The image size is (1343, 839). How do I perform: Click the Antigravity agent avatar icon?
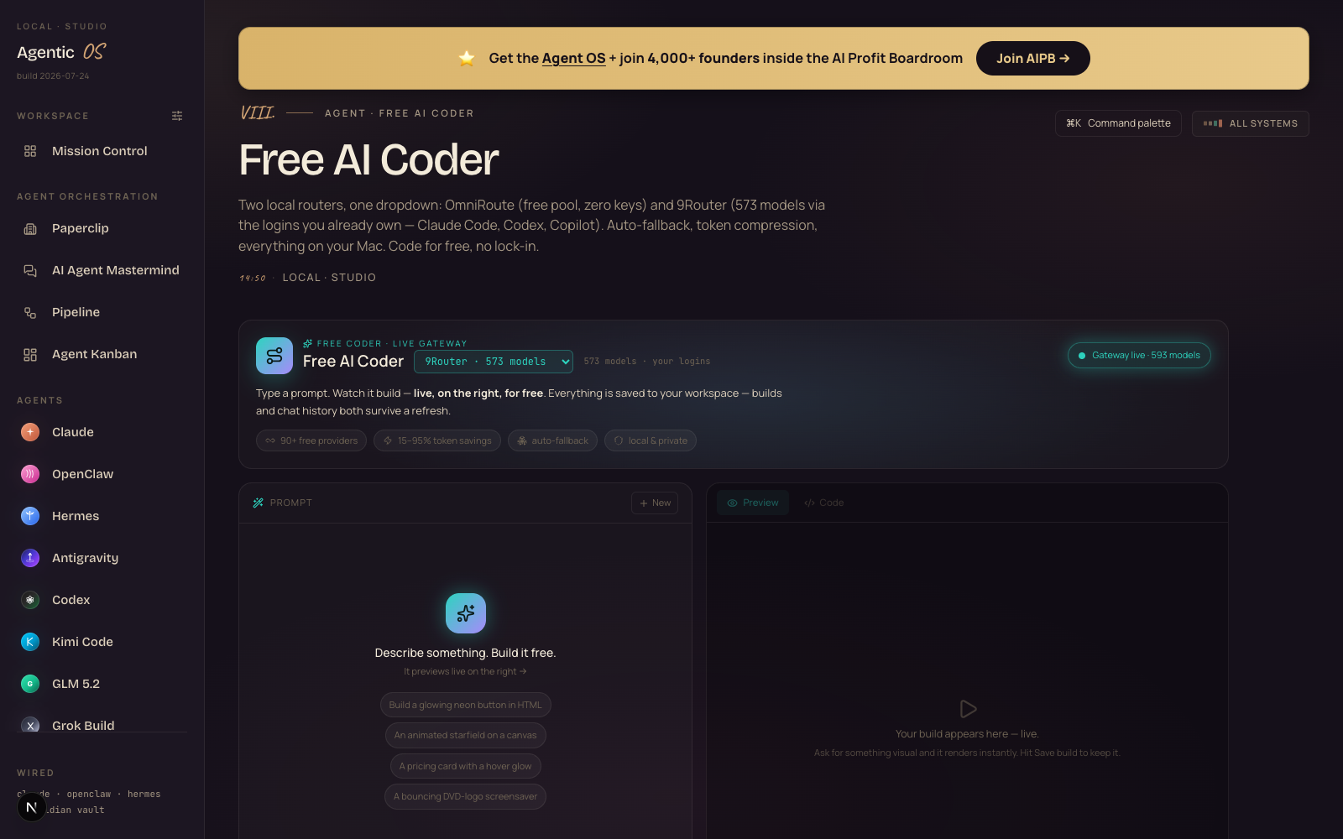pos(30,558)
